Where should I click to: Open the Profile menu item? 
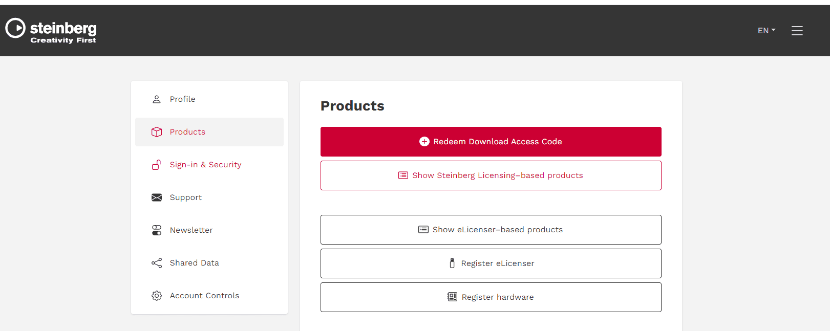[x=209, y=99]
